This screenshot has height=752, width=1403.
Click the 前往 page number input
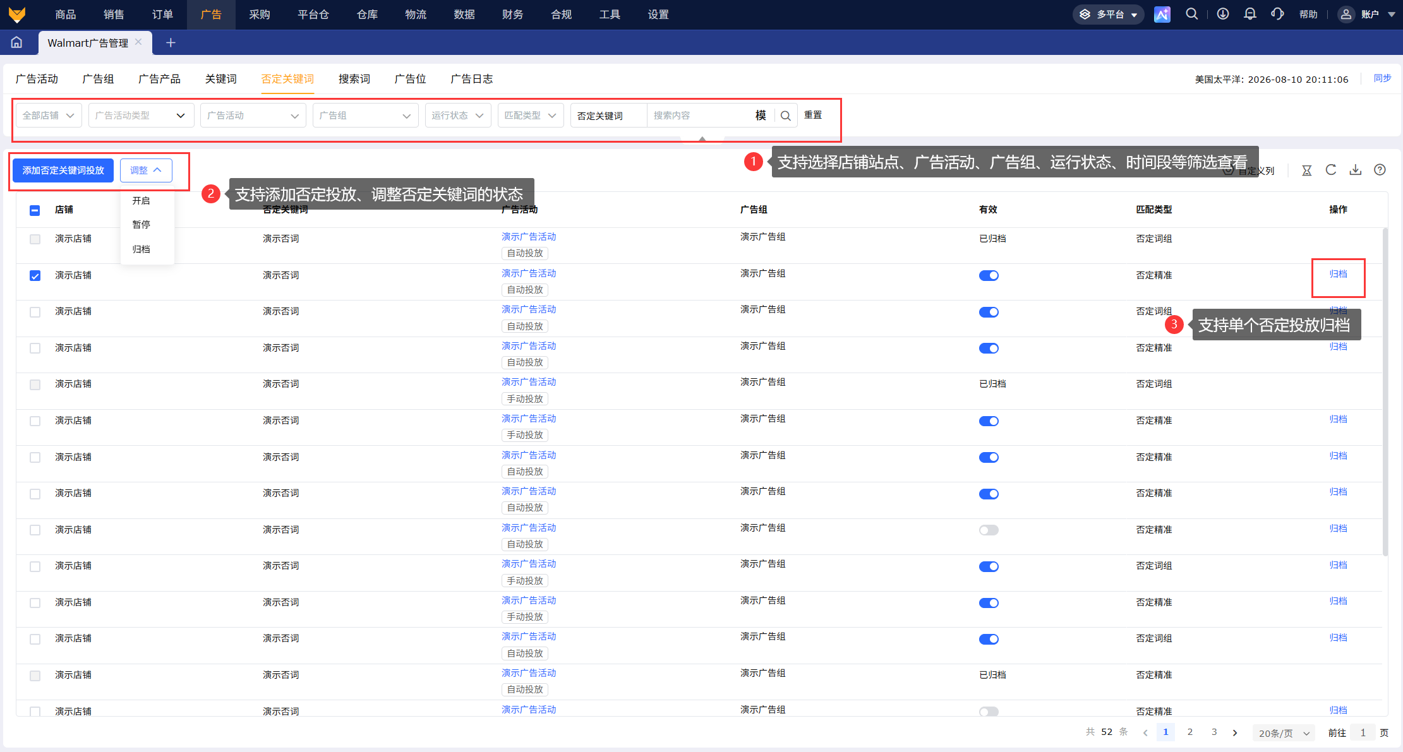[1363, 732]
